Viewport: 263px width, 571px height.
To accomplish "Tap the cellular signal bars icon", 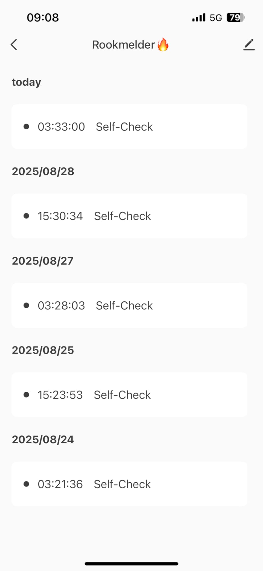I will (x=199, y=18).
